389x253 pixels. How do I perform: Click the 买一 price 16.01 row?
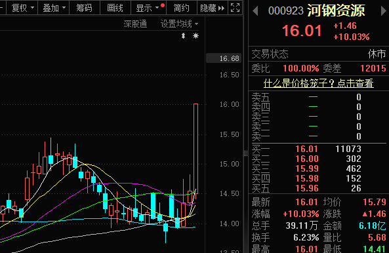[x=319, y=149]
